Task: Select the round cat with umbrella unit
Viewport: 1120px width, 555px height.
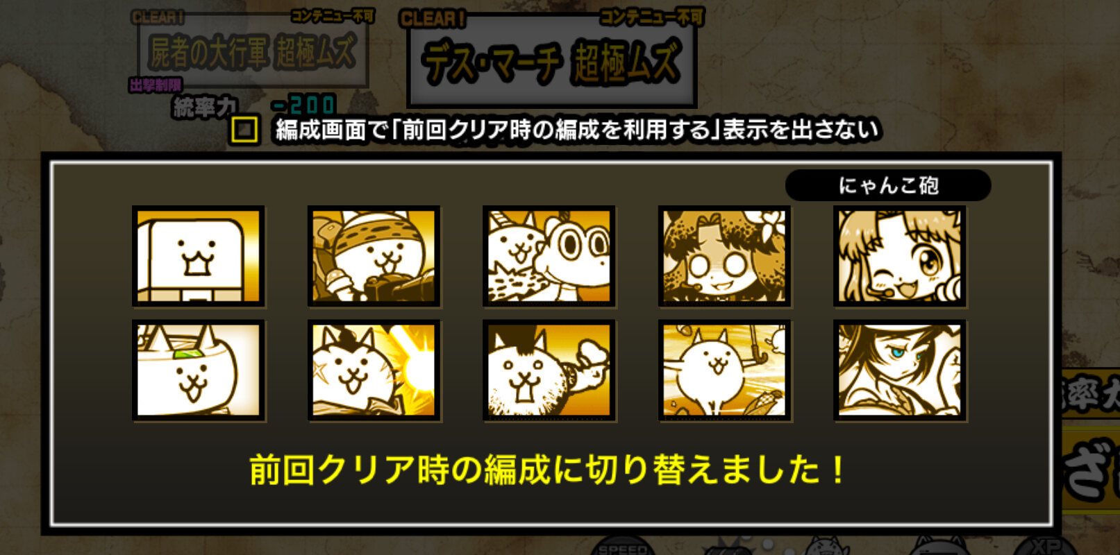Action: pyautogui.click(x=724, y=370)
